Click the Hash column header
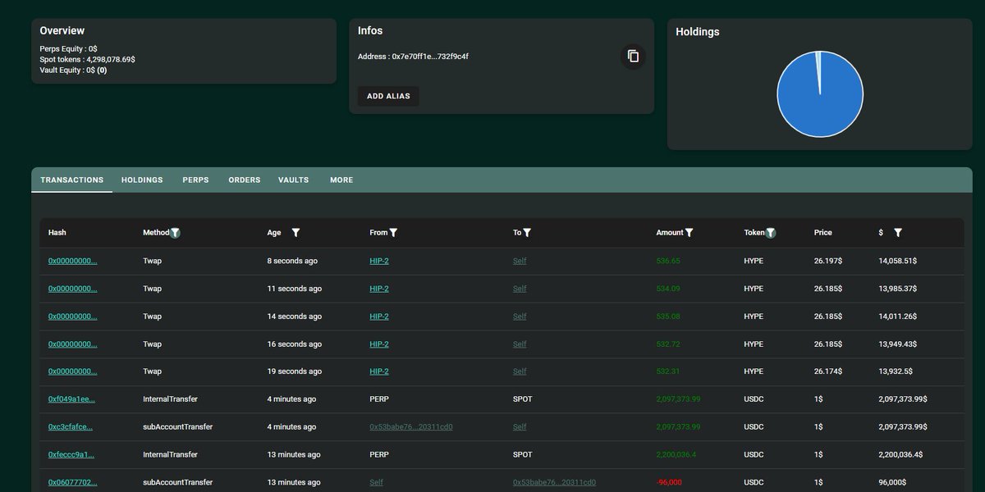 (57, 233)
